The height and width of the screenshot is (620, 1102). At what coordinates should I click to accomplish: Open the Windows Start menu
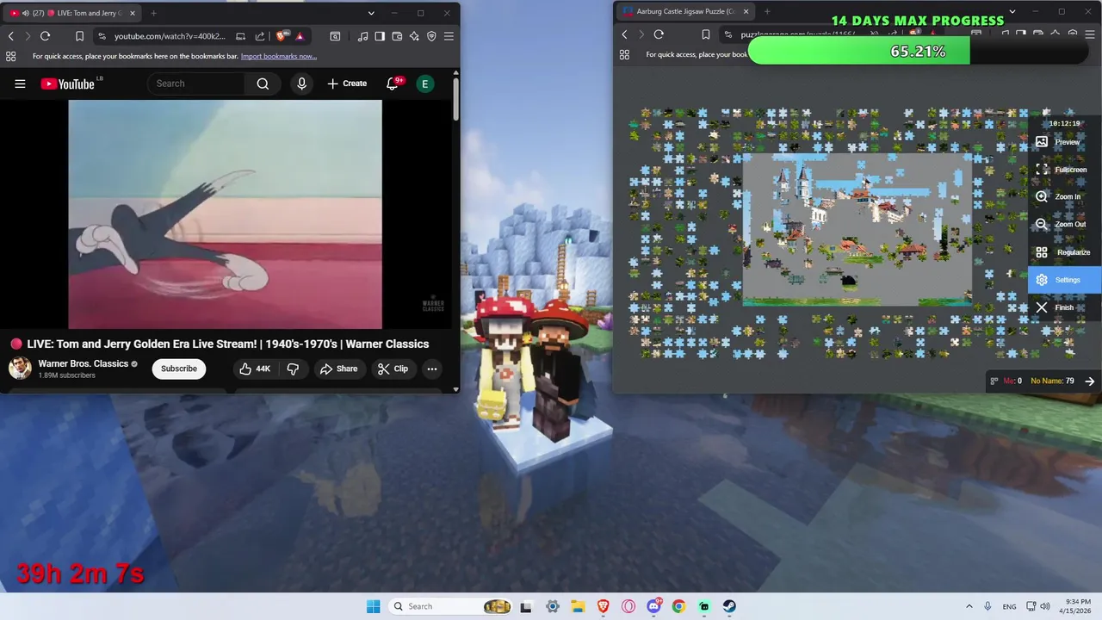point(373,606)
